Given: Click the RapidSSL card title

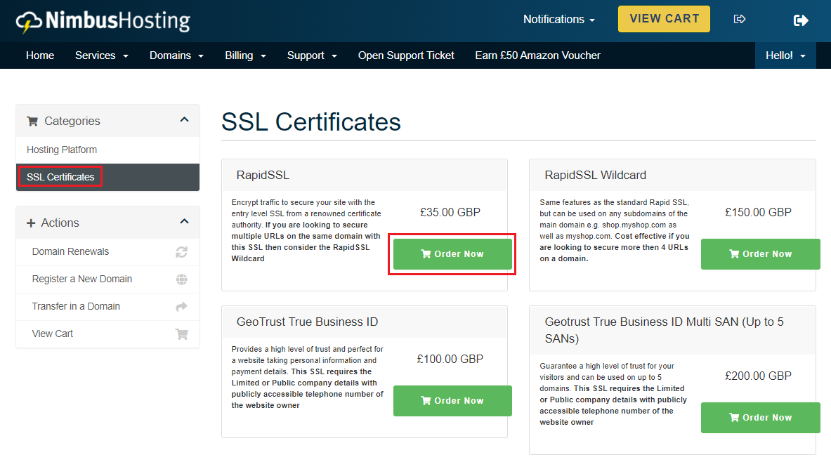Looking at the screenshot, I should point(263,176).
